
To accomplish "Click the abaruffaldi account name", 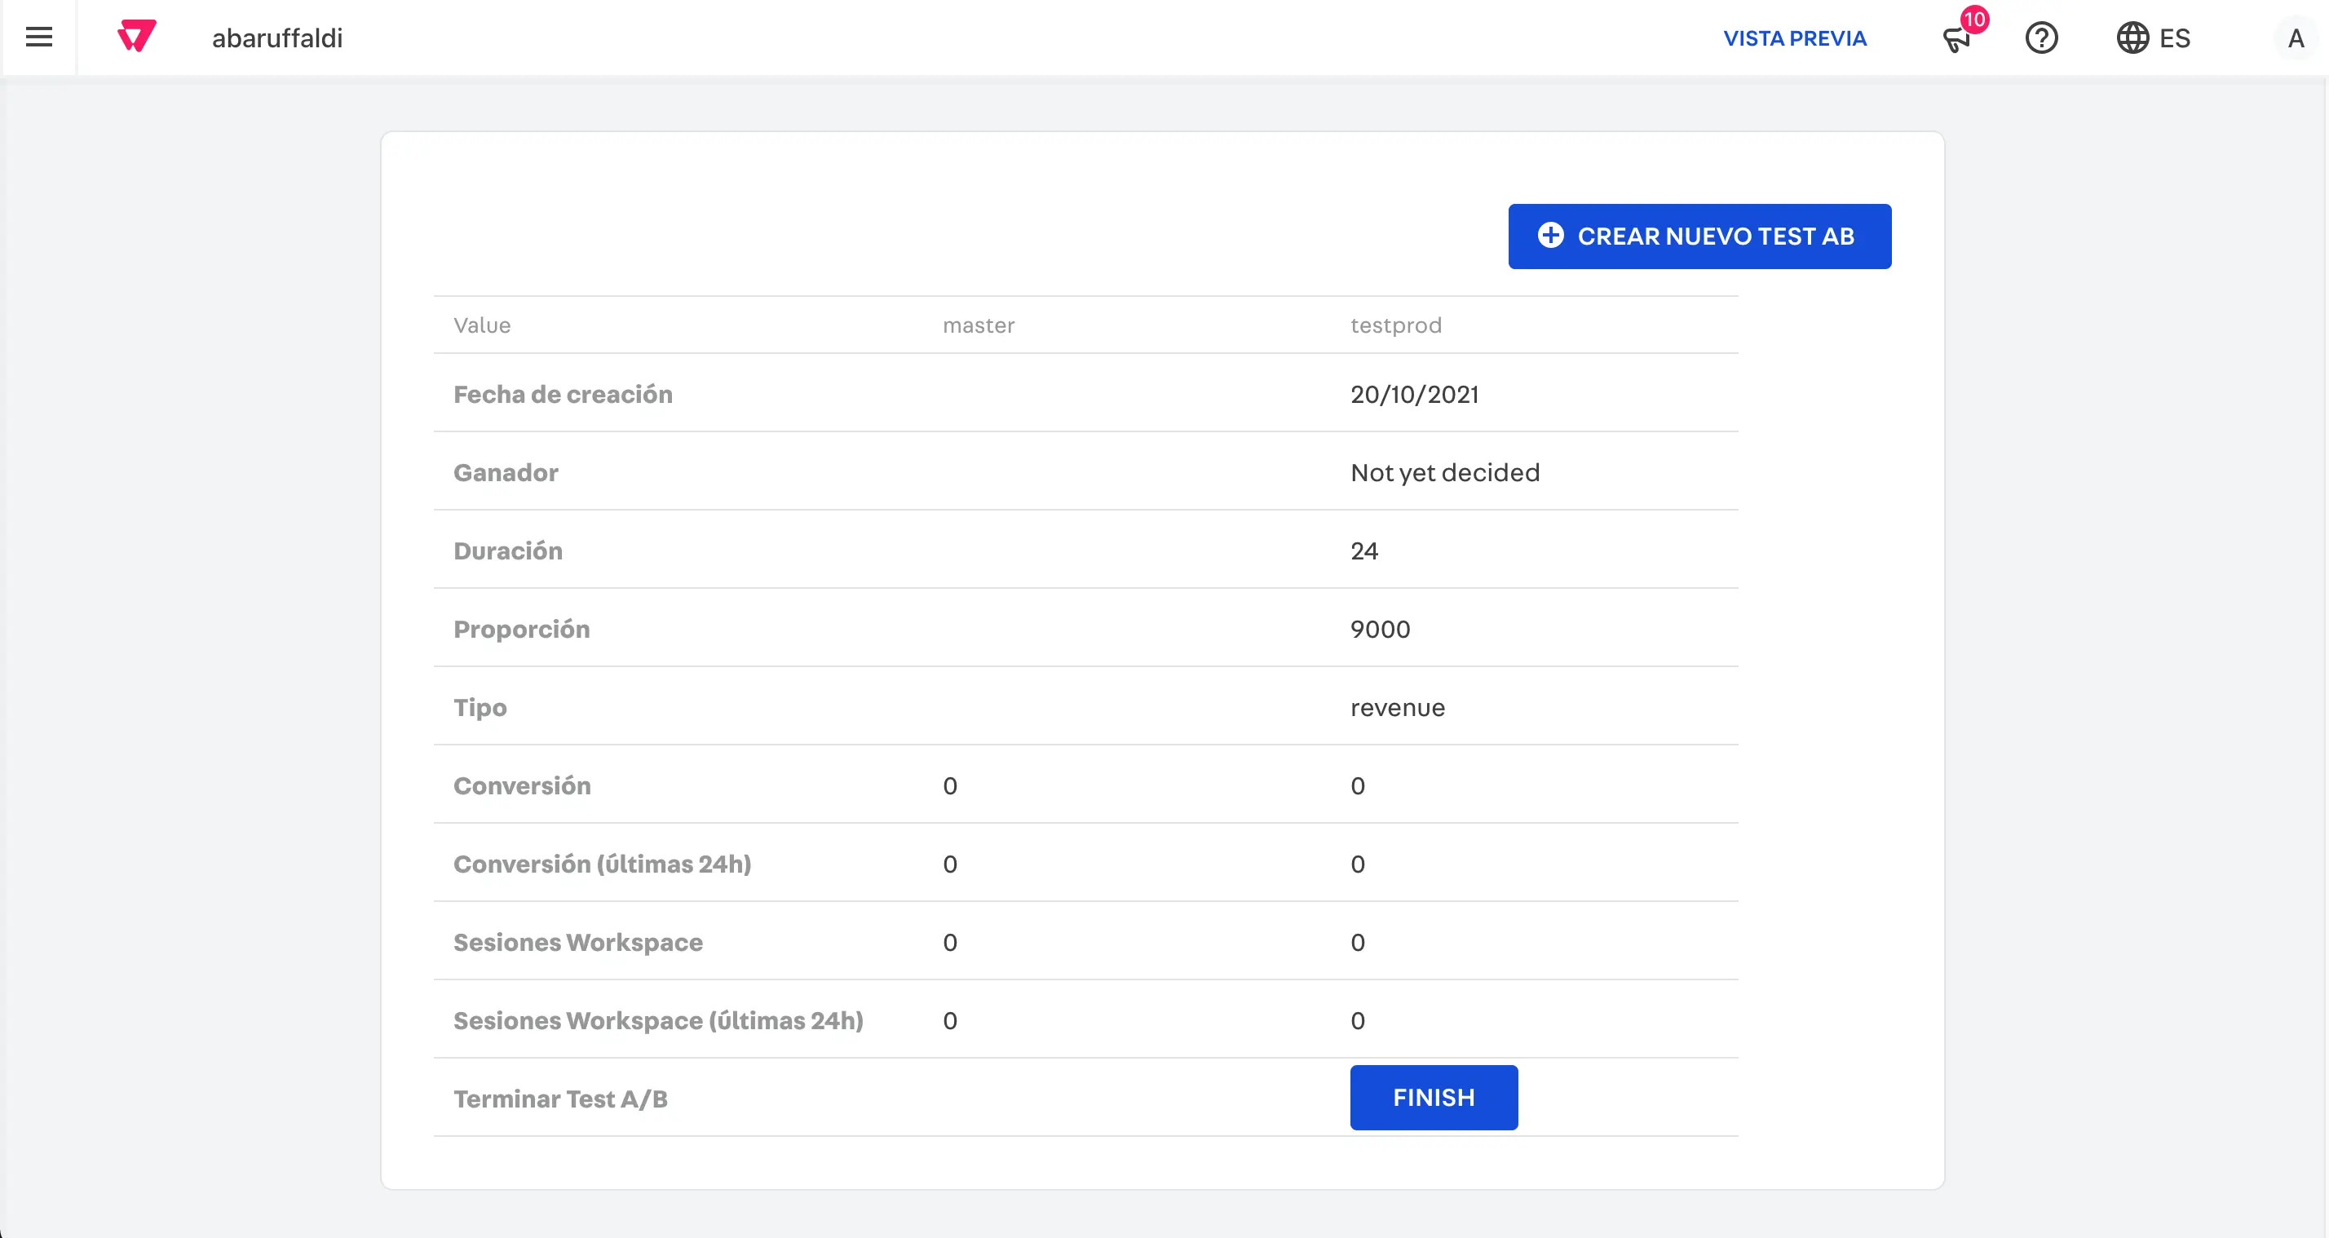I will pyautogui.click(x=276, y=38).
